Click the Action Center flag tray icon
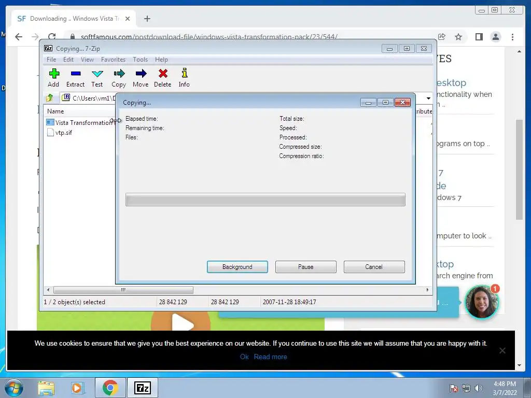 click(453, 388)
